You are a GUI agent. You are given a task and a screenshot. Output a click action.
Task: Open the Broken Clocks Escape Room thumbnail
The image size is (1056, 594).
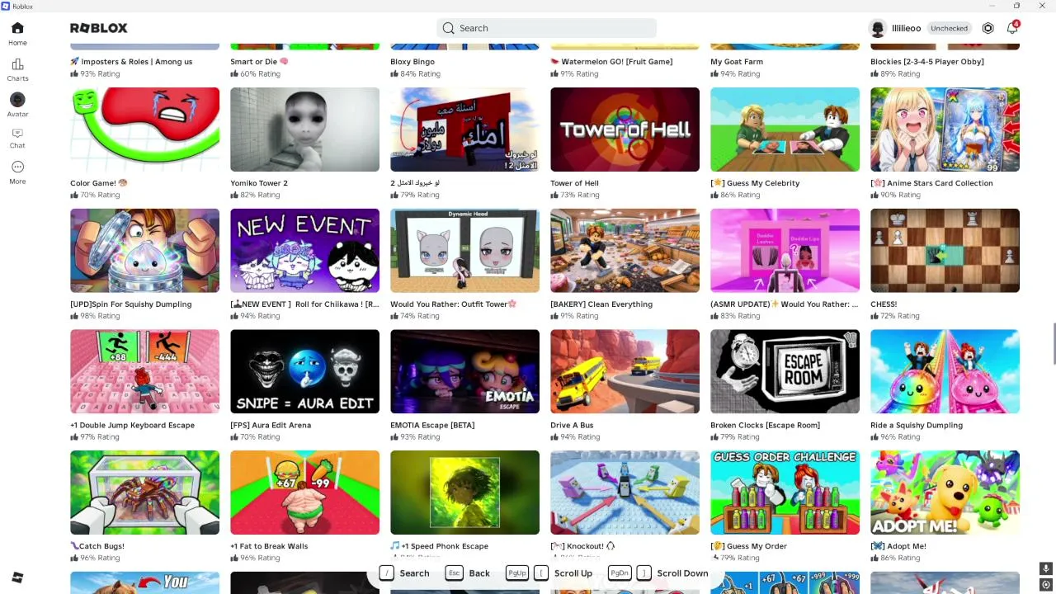click(785, 372)
